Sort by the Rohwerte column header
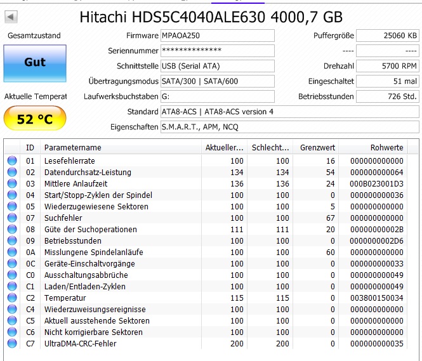The height and width of the screenshot is (361, 422). [373, 147]
